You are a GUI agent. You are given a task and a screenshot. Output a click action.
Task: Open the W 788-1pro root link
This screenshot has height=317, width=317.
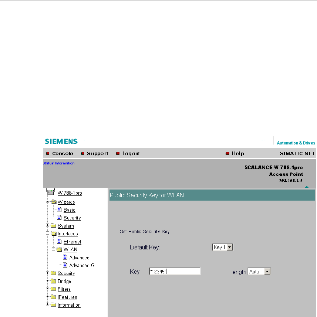pyautogui.click(x=70, y=193)
